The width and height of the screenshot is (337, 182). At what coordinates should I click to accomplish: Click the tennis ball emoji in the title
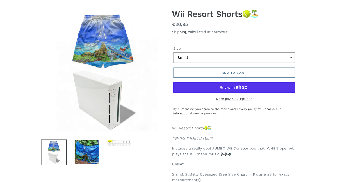pos(247,14)
